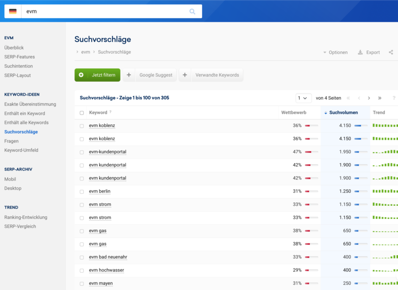Click the help question mark beside Keyword
This screenshot has height=290, width=398.
tap(110, 112)
